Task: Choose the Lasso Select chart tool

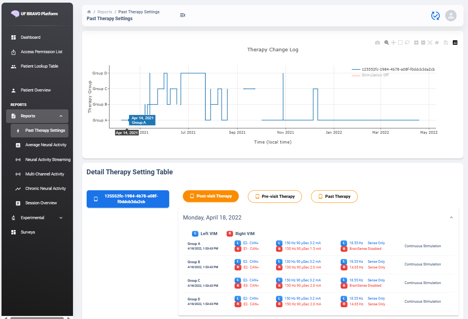Action: click(x=407, y=43)
